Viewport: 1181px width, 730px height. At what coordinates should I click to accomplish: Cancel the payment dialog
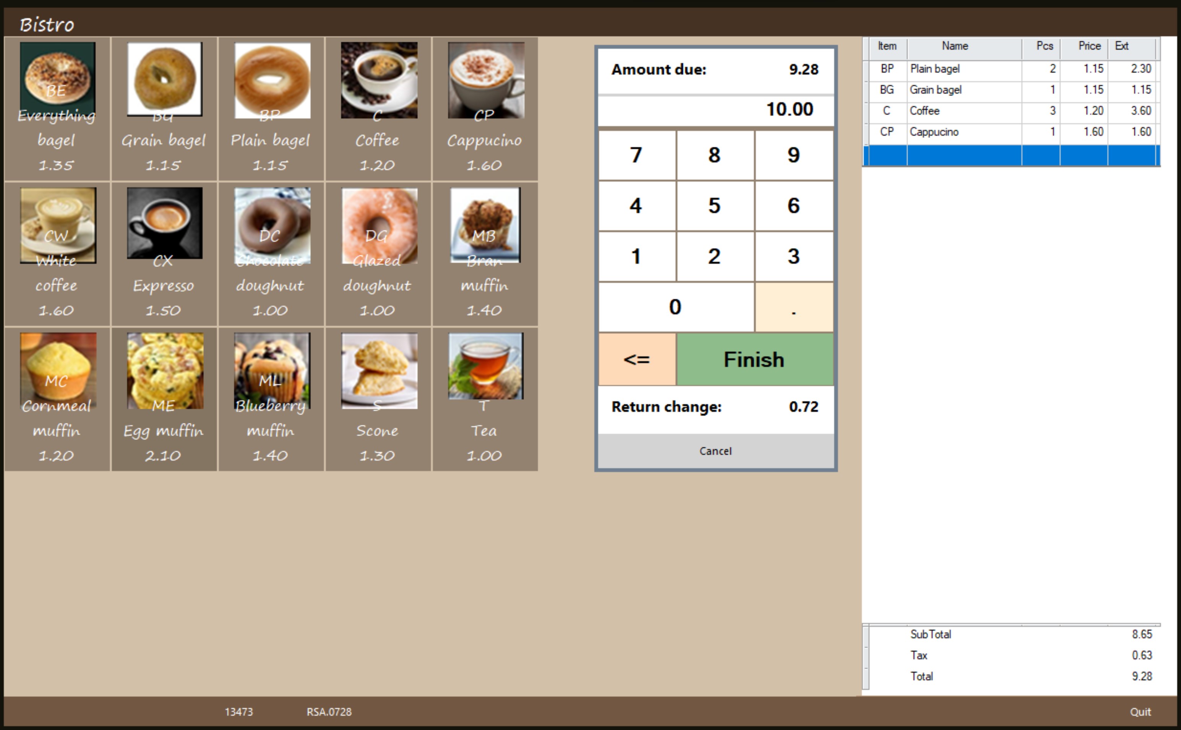click(x=715, y=451)
